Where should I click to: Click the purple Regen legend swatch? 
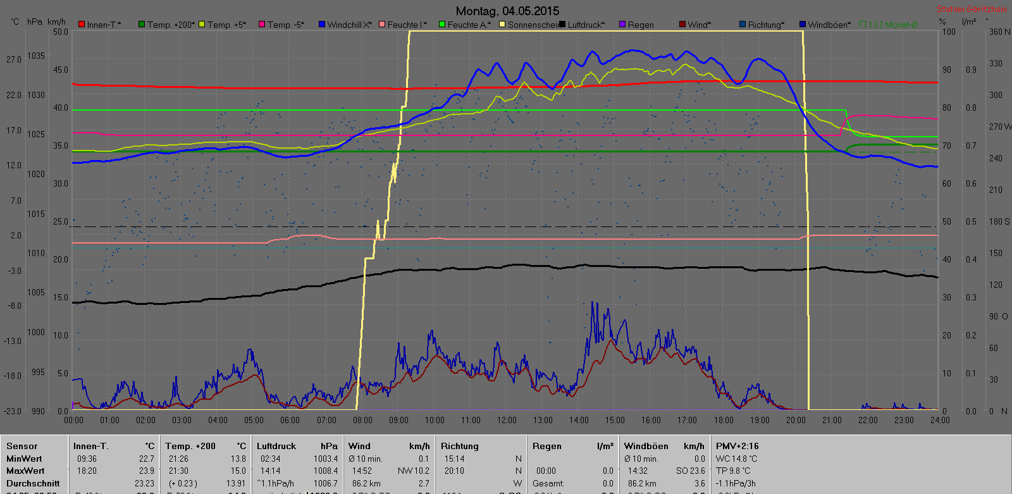coord(622,25)
